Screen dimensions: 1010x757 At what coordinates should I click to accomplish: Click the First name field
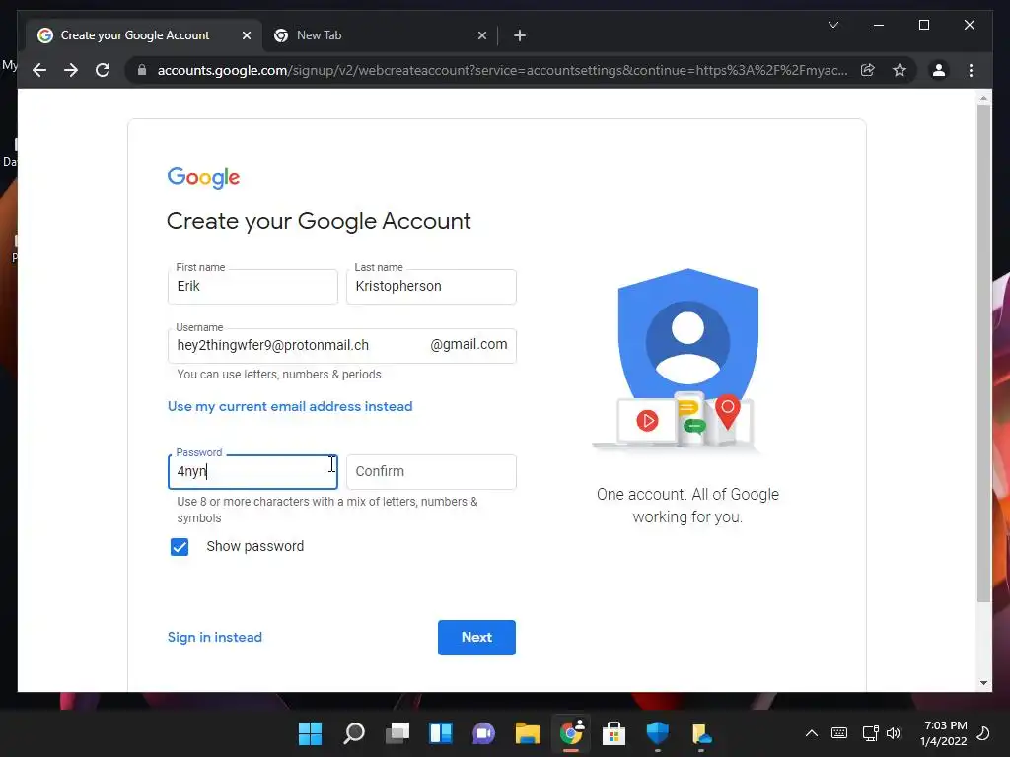pos(252,287)
